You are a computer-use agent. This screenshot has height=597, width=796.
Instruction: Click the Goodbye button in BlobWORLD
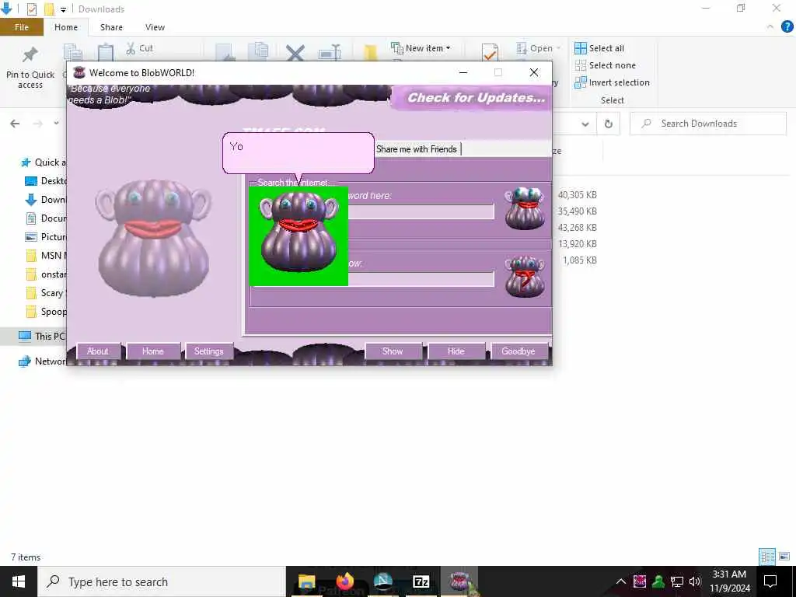click(518, 351)
